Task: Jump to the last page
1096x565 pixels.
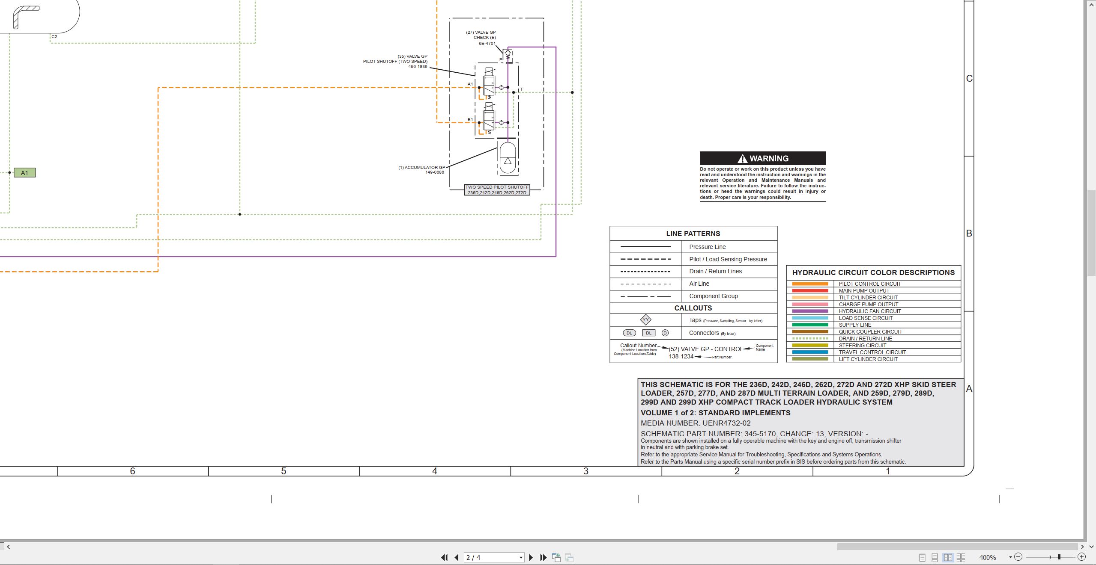Action: (543, 557)
